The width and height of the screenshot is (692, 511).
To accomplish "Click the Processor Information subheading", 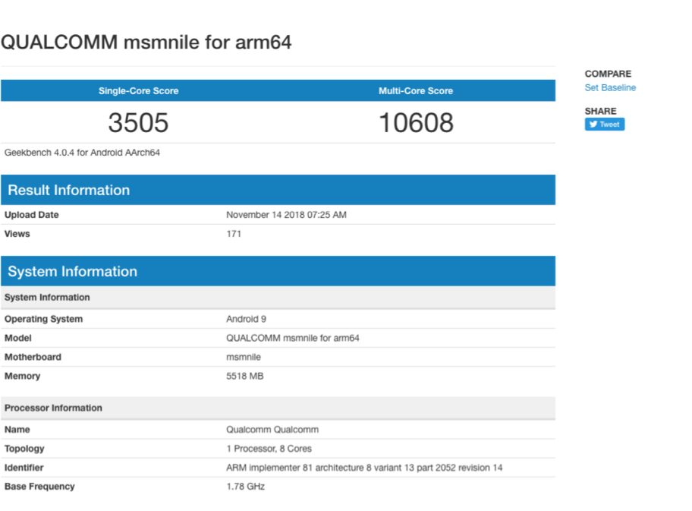I will coord(53,408).
